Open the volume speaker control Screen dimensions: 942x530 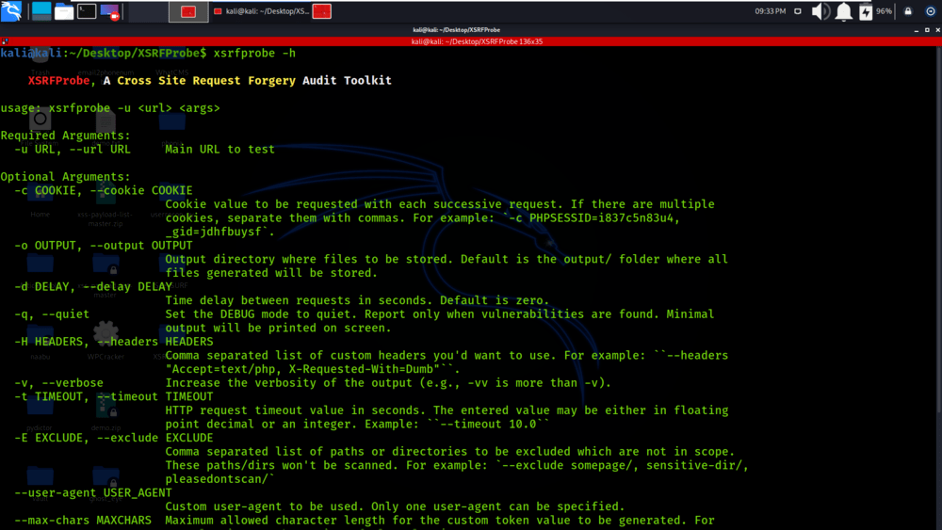coord(820,10)
